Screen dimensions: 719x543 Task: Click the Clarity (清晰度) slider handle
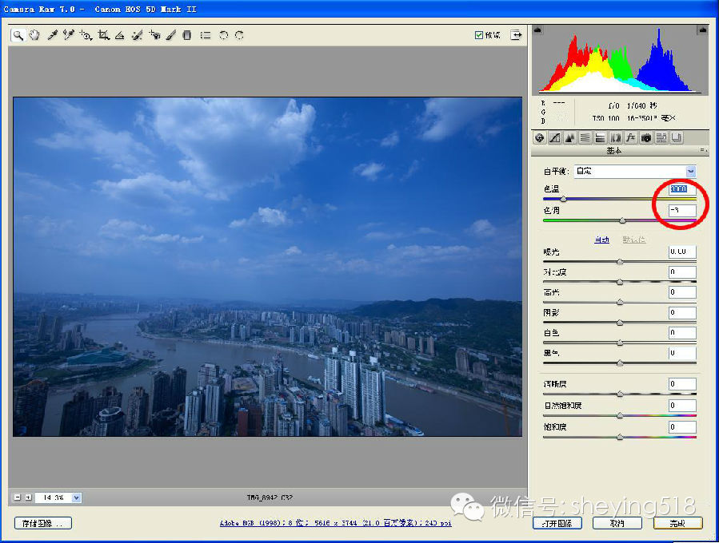coord(620,394)
